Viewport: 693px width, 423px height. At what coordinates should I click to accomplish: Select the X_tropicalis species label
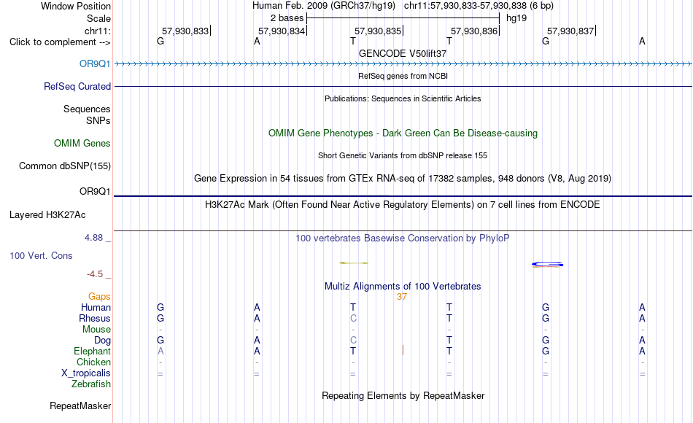pyautogui.click(x=86, y=373)
